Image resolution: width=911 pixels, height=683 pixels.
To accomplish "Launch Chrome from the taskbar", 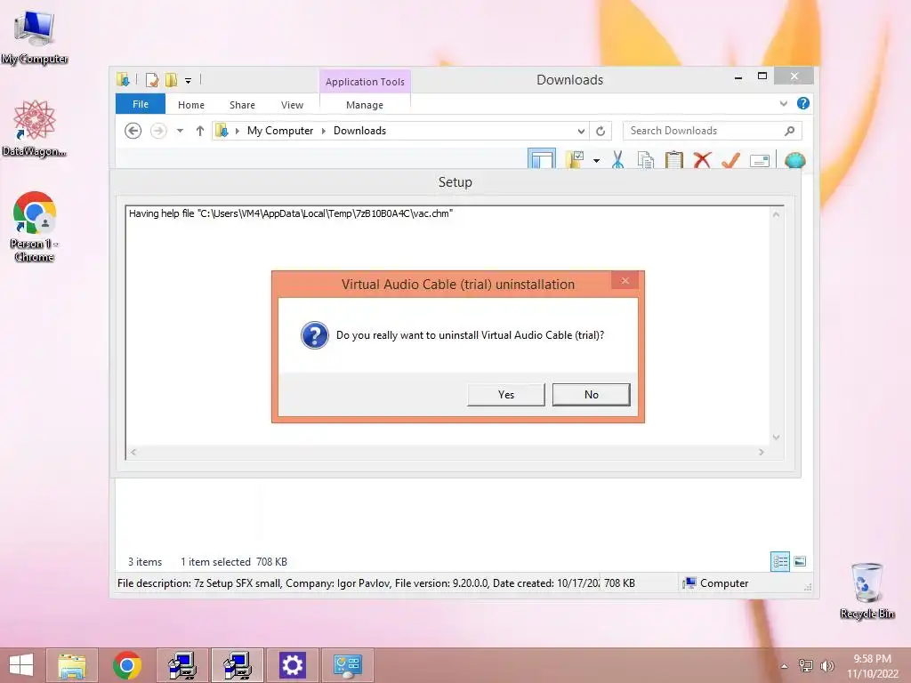I will pos(126,665).
